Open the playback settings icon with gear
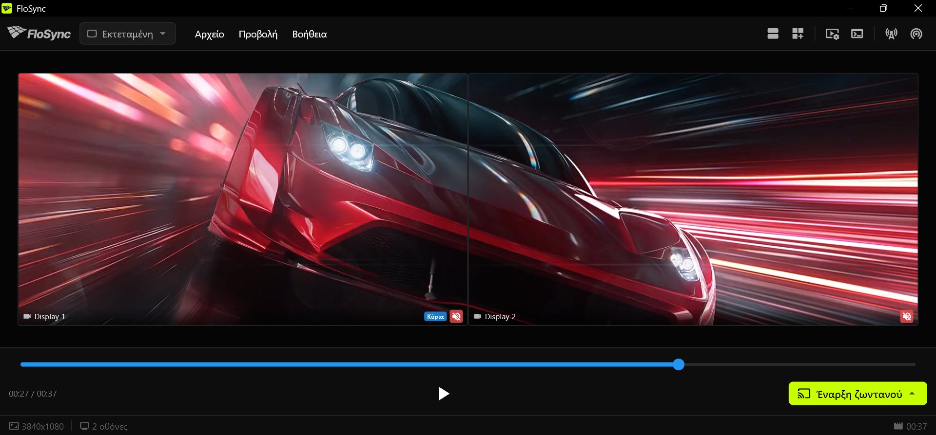936x435 pixels. tap(832, 34)
